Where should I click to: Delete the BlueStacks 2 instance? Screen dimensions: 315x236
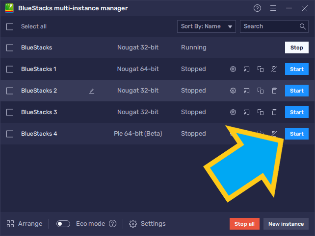point(274,91)
